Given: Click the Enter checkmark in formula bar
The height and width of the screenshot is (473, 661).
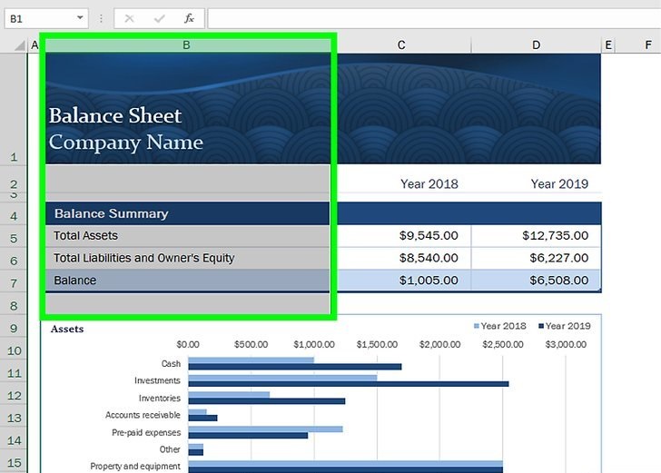Looking at the screenshot, I should pos(160,18).
